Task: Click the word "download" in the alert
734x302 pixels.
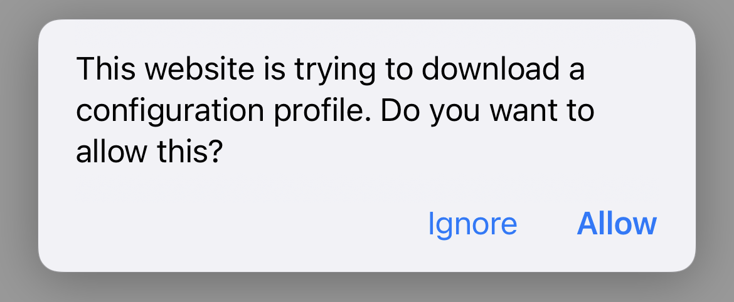Action: [x=490, y=69]
